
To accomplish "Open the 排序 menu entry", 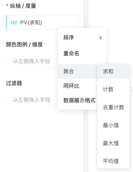I will coord(82,38).
